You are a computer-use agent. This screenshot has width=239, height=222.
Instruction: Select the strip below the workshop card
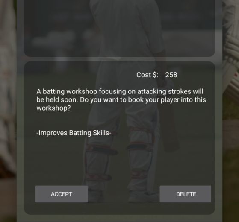120,218
